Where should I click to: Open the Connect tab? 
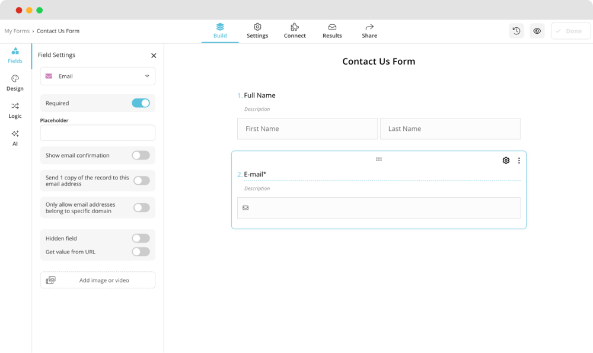tap(295, 31)
